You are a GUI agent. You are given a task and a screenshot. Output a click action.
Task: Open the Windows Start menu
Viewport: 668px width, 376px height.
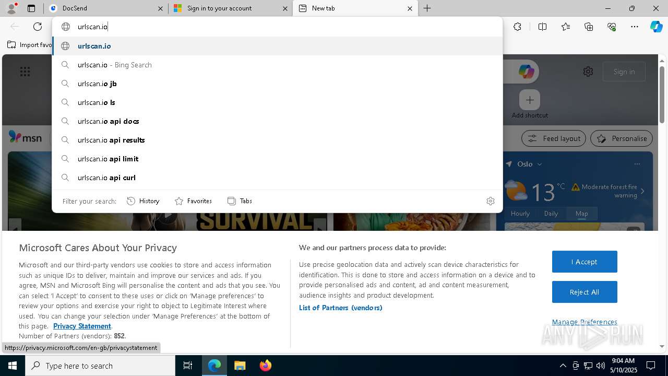(13, 366)
